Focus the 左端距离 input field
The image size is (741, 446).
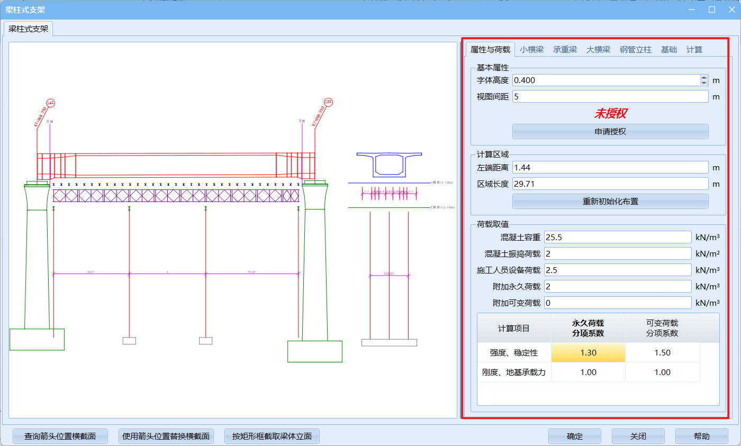click(x=610, y=167)
